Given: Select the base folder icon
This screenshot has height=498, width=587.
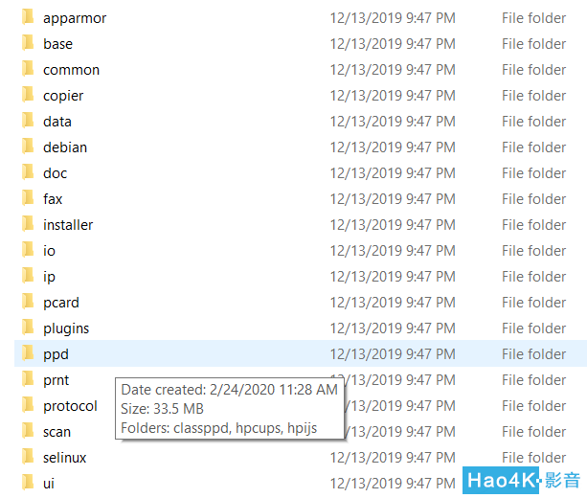Looking at the screenshot, I should (x=28, y=43).
